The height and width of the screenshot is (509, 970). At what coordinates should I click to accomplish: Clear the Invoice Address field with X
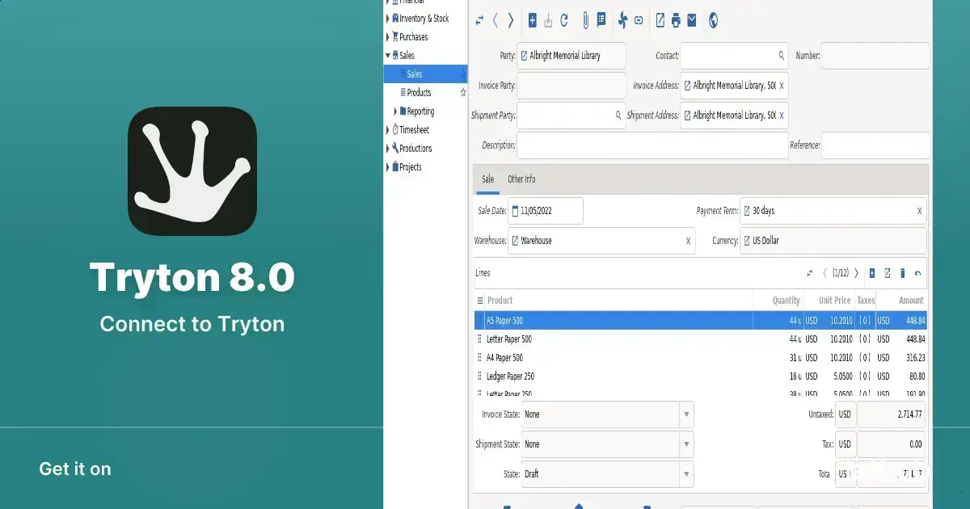[781, 86]
